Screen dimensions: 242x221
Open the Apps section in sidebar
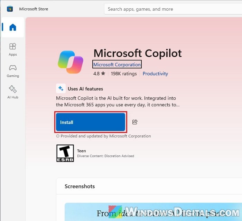tap(13, 50)
